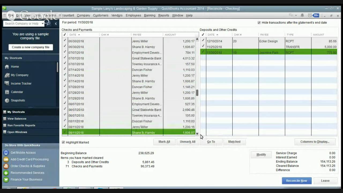Unmark cleared check for 06/30/2018 Jenny Miller

pyautogui.click(x=65, y=41)
